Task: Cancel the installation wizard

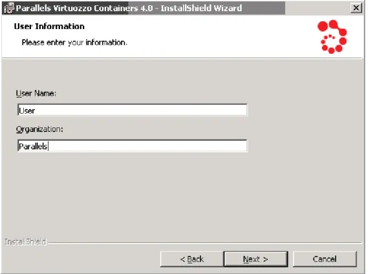Action: 325,259
